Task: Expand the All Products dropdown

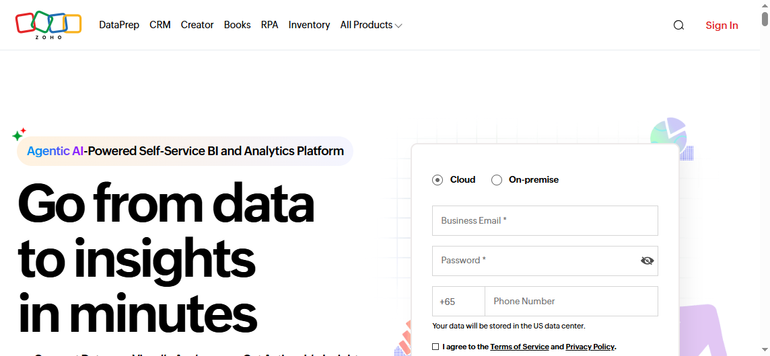Action: (371, 25)
